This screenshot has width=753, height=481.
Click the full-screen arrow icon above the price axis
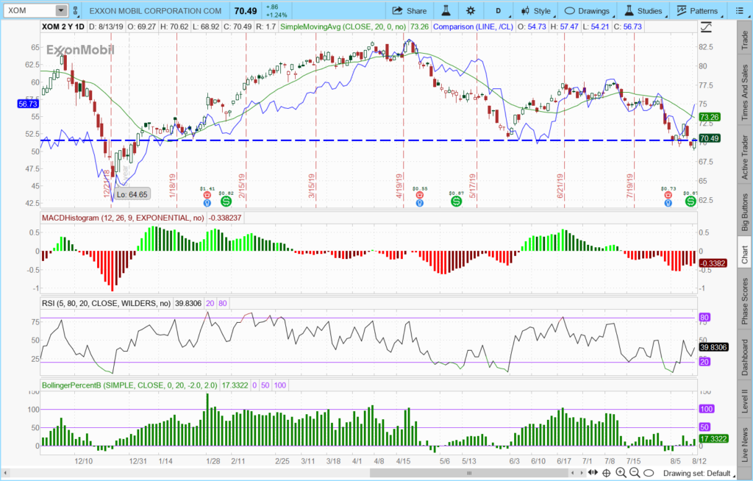point(705,26)
